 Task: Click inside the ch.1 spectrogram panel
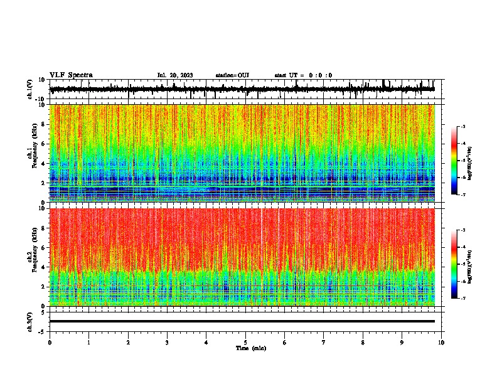242,153
